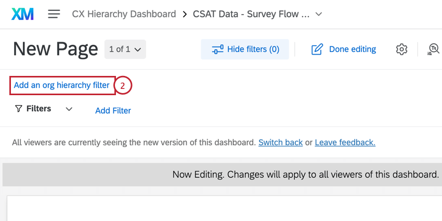Image resolution: width=442 pixels, height=221 pixels.
Task: Click Add an org hierarchy filter
Action: 61,85
